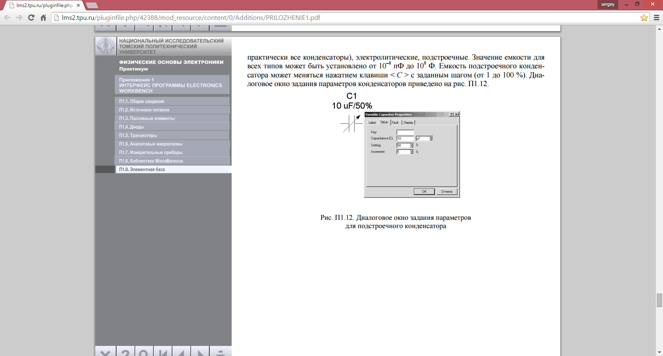Confirm with OK in capacitor dialog
The width and height of the screenshot is (663, 356).
(x=424, y=192)
